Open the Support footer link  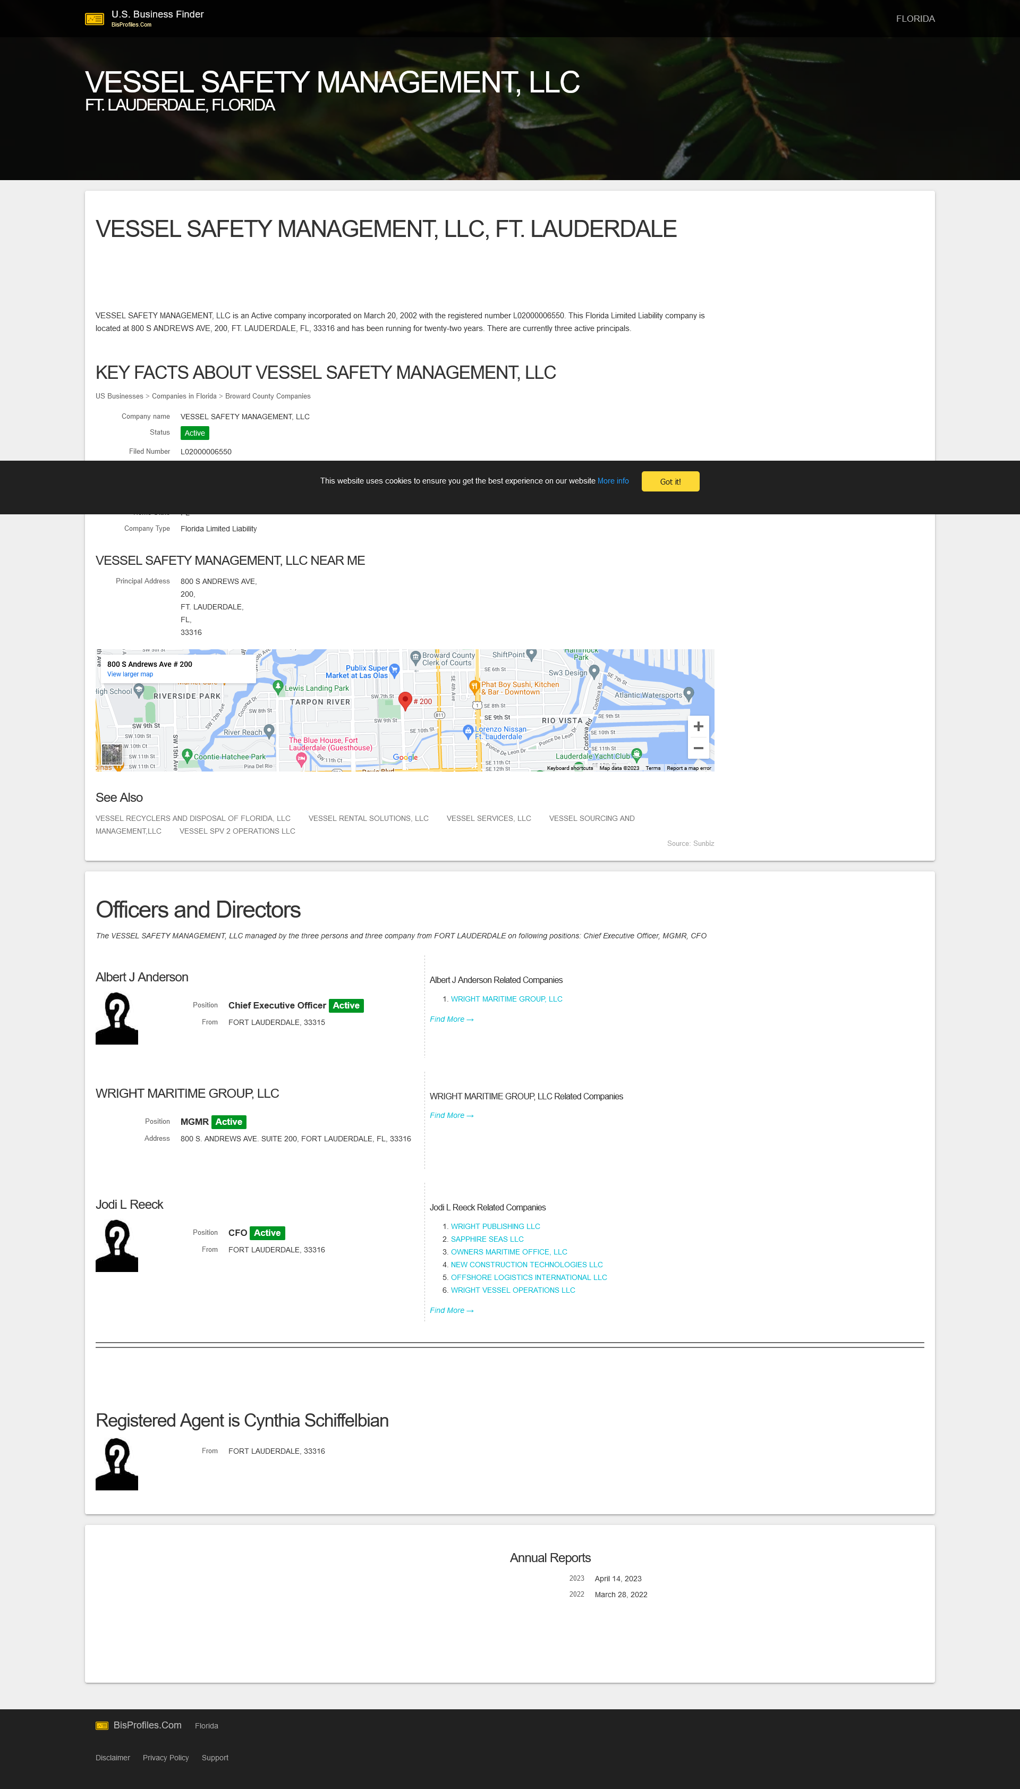click(x=215, y=1758)
